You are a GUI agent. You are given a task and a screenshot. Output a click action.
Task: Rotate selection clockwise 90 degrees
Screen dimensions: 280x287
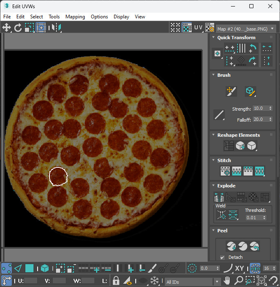[x=253, y=61]
